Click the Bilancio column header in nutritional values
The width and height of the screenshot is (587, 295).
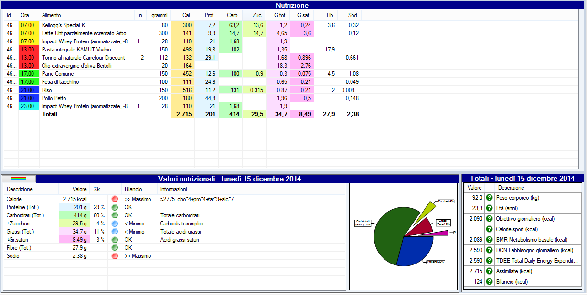(133, 189)
